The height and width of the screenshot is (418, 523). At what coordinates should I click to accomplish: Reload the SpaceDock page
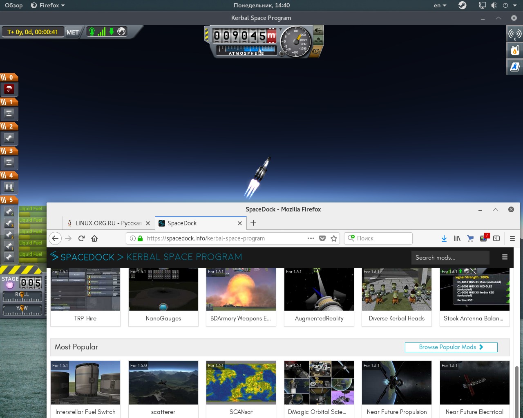pyautogui.click(x=81, y=238)
